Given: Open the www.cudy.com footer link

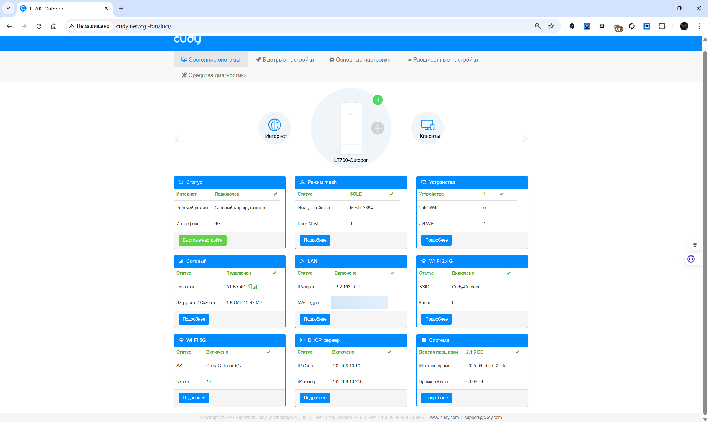Looking at the screenshot, I should pos(444,417).
